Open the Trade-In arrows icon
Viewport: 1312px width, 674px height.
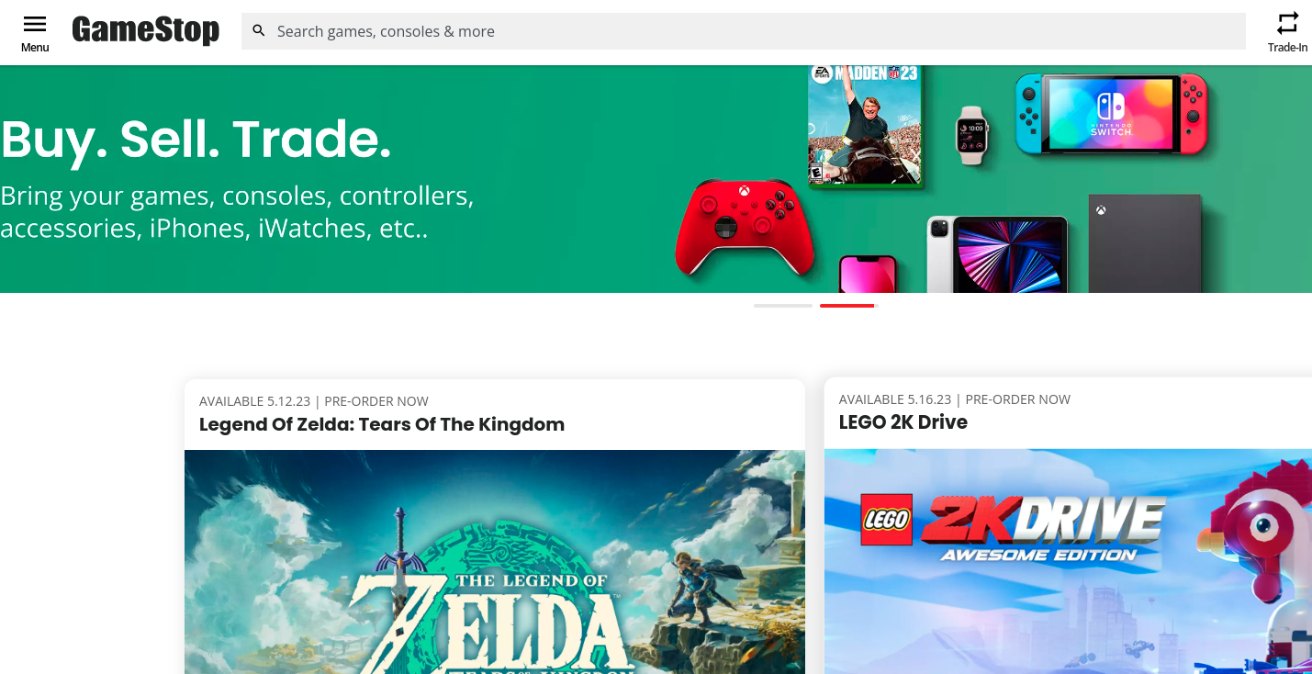click(x=1288, y=24)
